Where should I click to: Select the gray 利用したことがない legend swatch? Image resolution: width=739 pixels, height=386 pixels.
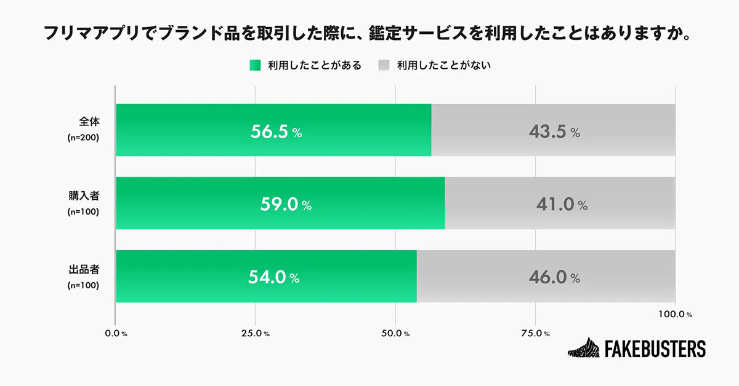384,65
